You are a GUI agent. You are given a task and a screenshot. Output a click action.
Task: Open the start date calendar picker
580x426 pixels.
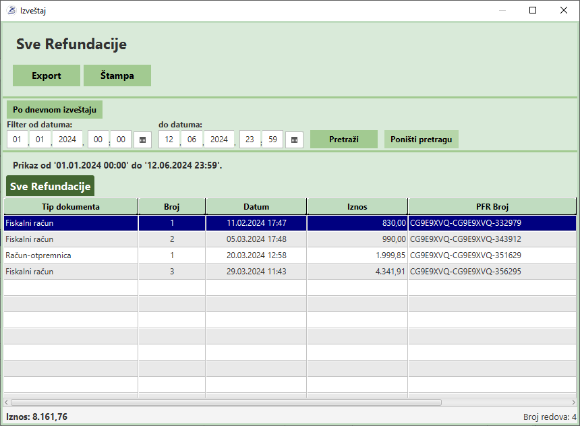point(142,140)
